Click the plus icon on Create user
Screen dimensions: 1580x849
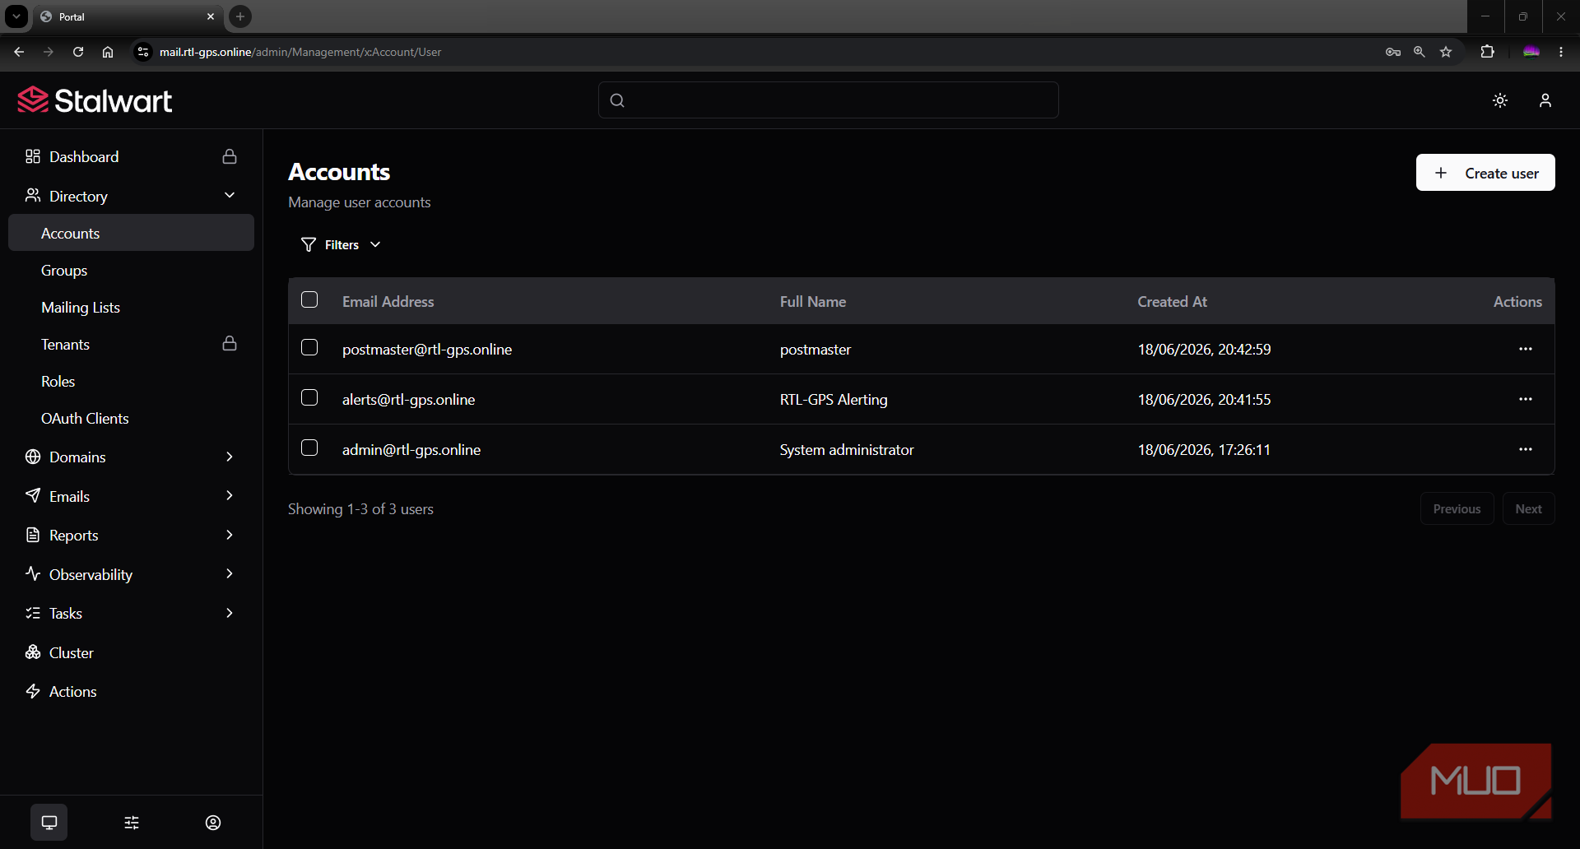pyautogui.click(x=1441, y=173)
